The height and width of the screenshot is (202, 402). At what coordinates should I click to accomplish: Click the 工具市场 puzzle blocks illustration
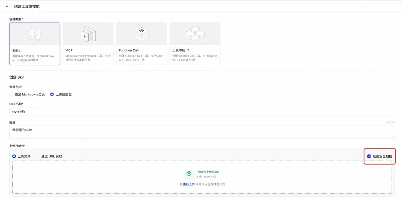(195, 34)
